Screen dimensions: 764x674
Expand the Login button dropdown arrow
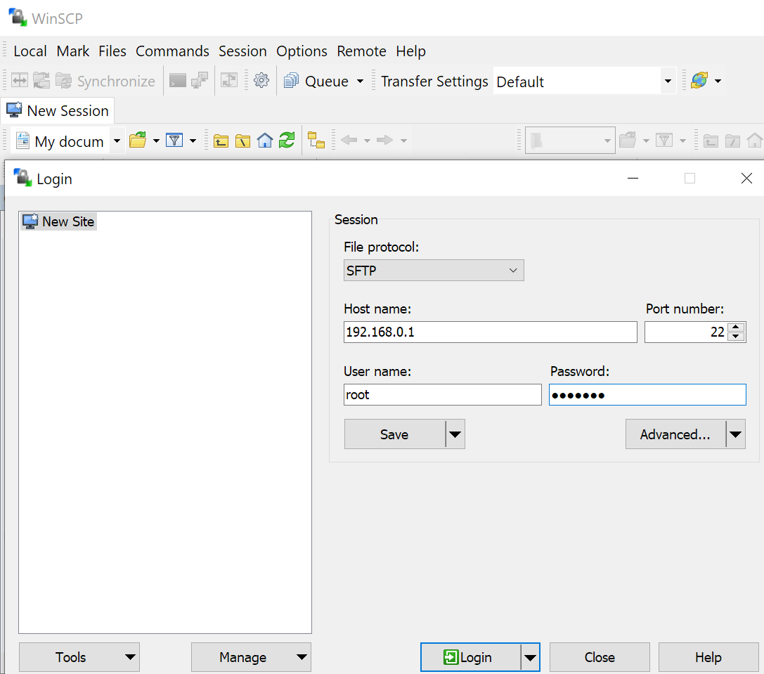pos(530,657)
